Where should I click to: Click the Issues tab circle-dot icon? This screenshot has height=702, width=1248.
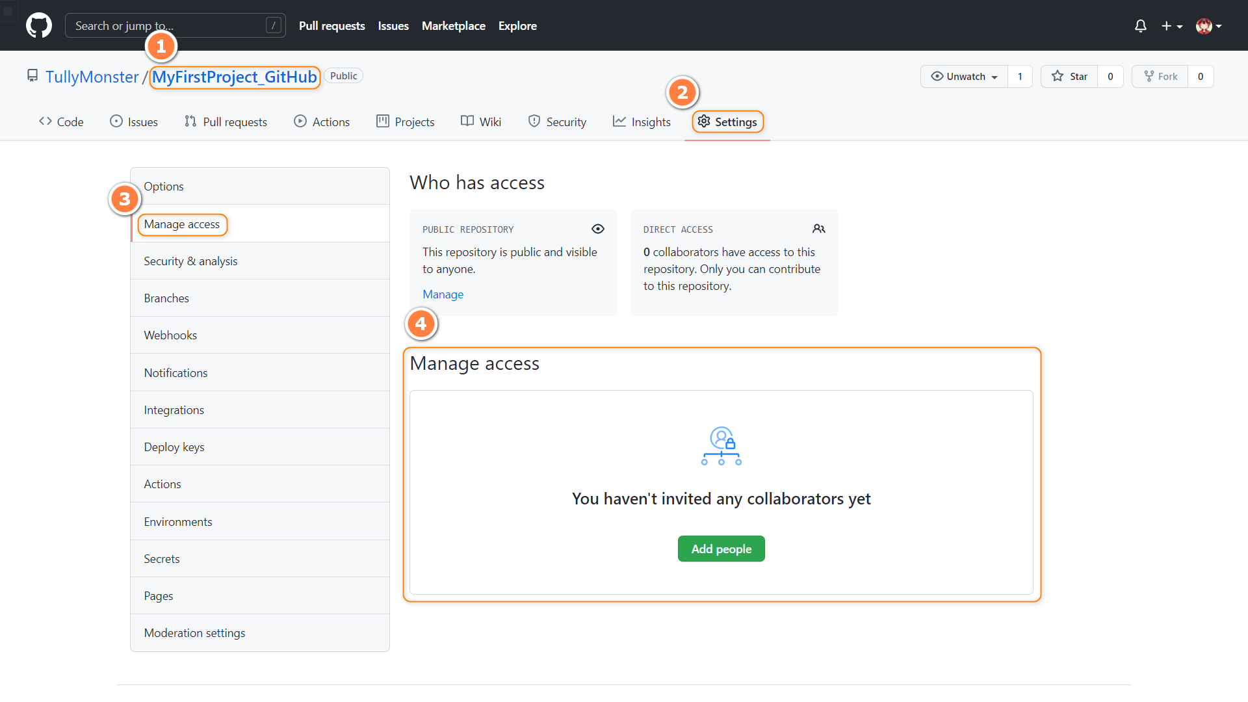pyautogui.click(x=116, y=121)
